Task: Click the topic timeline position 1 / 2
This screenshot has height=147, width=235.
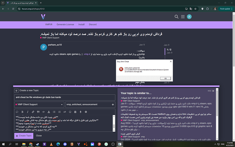Action: pos(169,50)
